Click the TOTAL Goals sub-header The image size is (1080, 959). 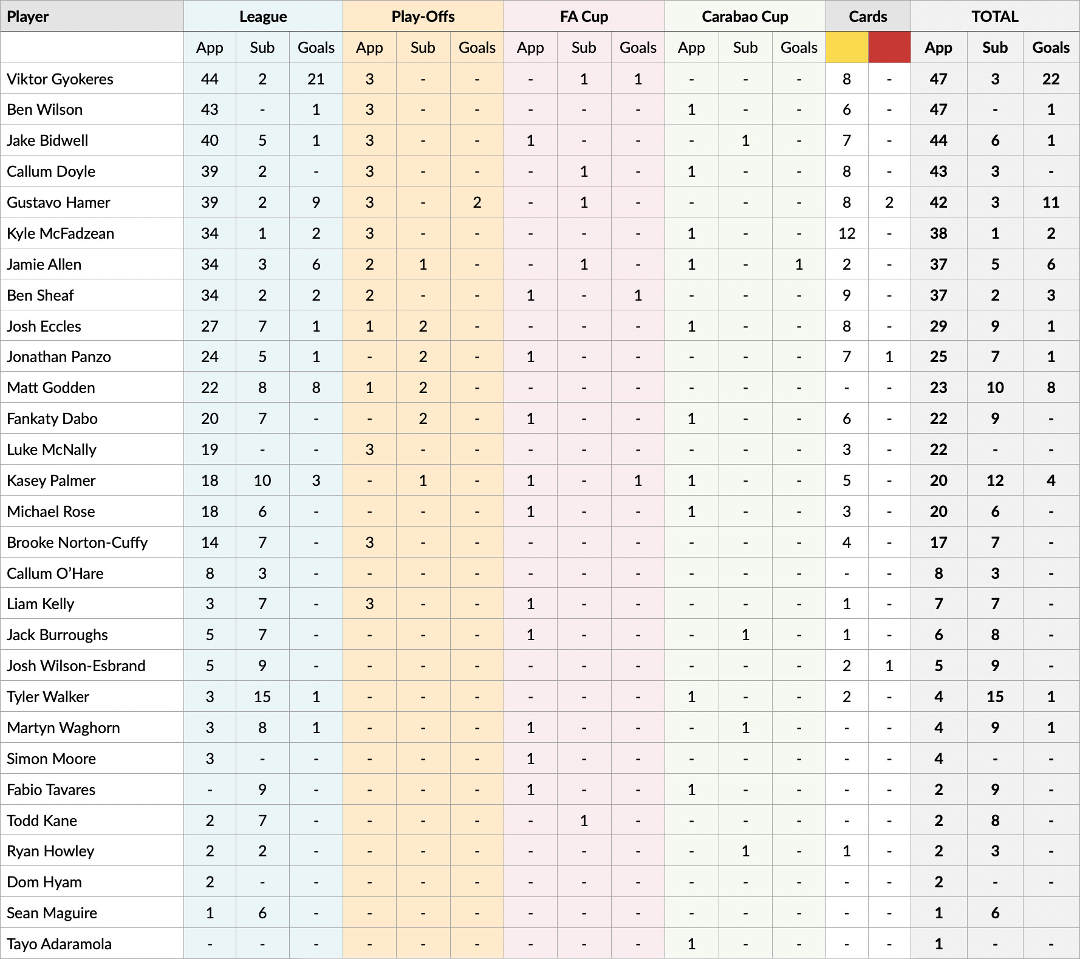coord(1051,47)
